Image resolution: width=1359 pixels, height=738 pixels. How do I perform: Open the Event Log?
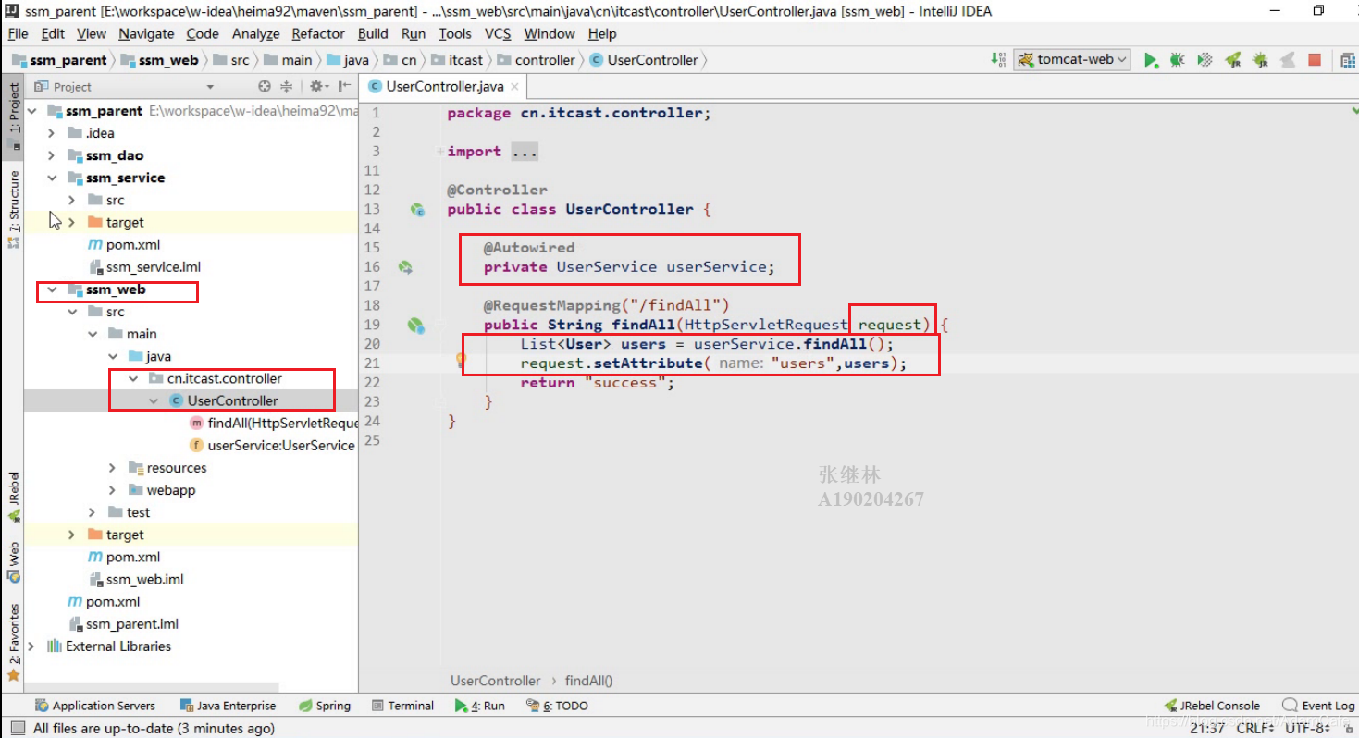[x=1318, y=706]
